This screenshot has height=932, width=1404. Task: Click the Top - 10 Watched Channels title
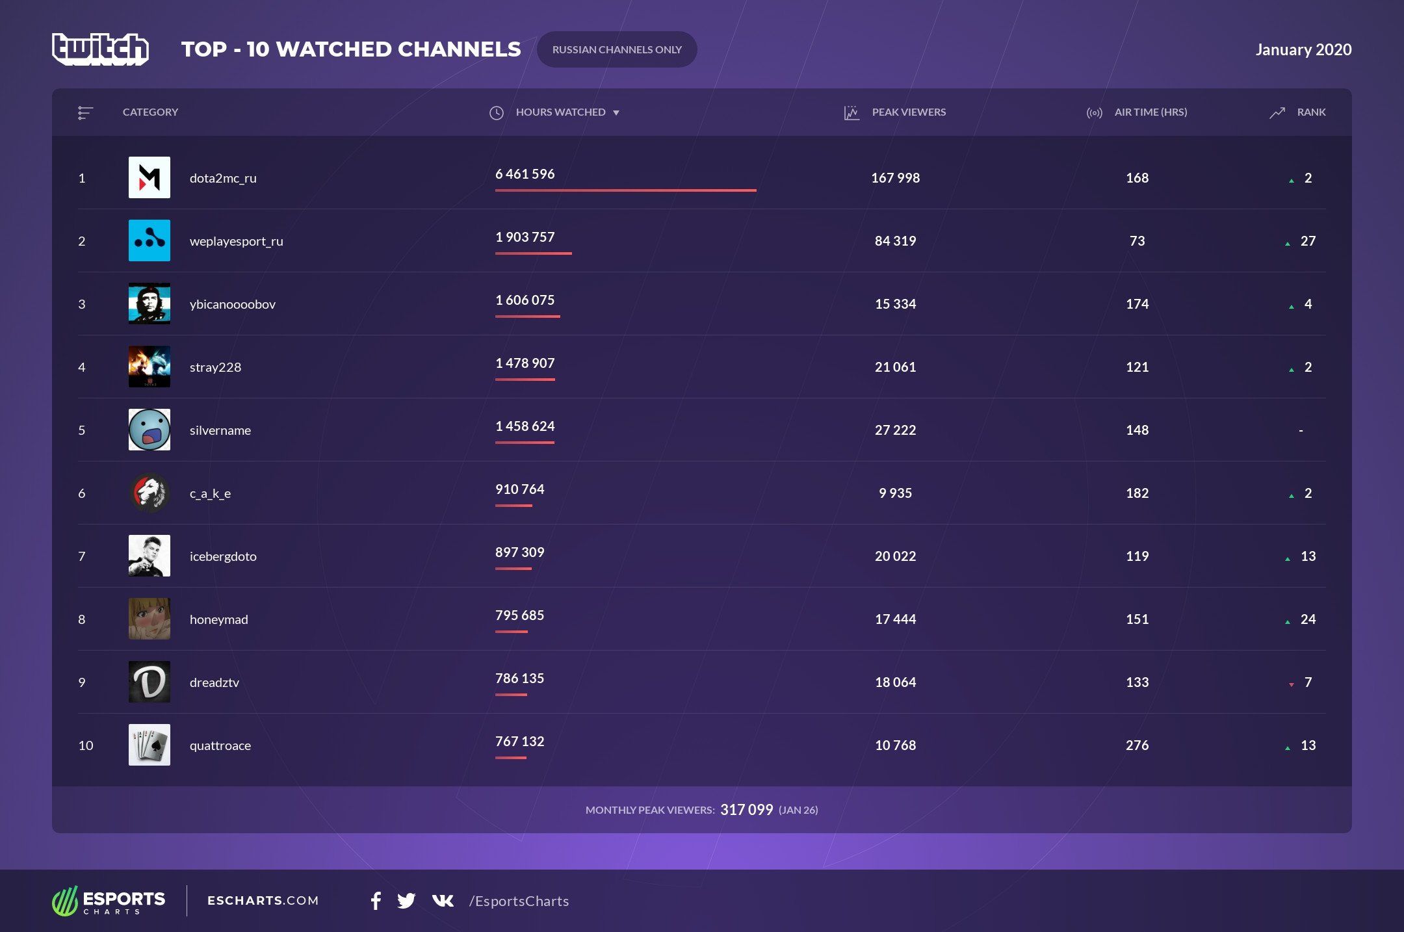tap(351, 49)
